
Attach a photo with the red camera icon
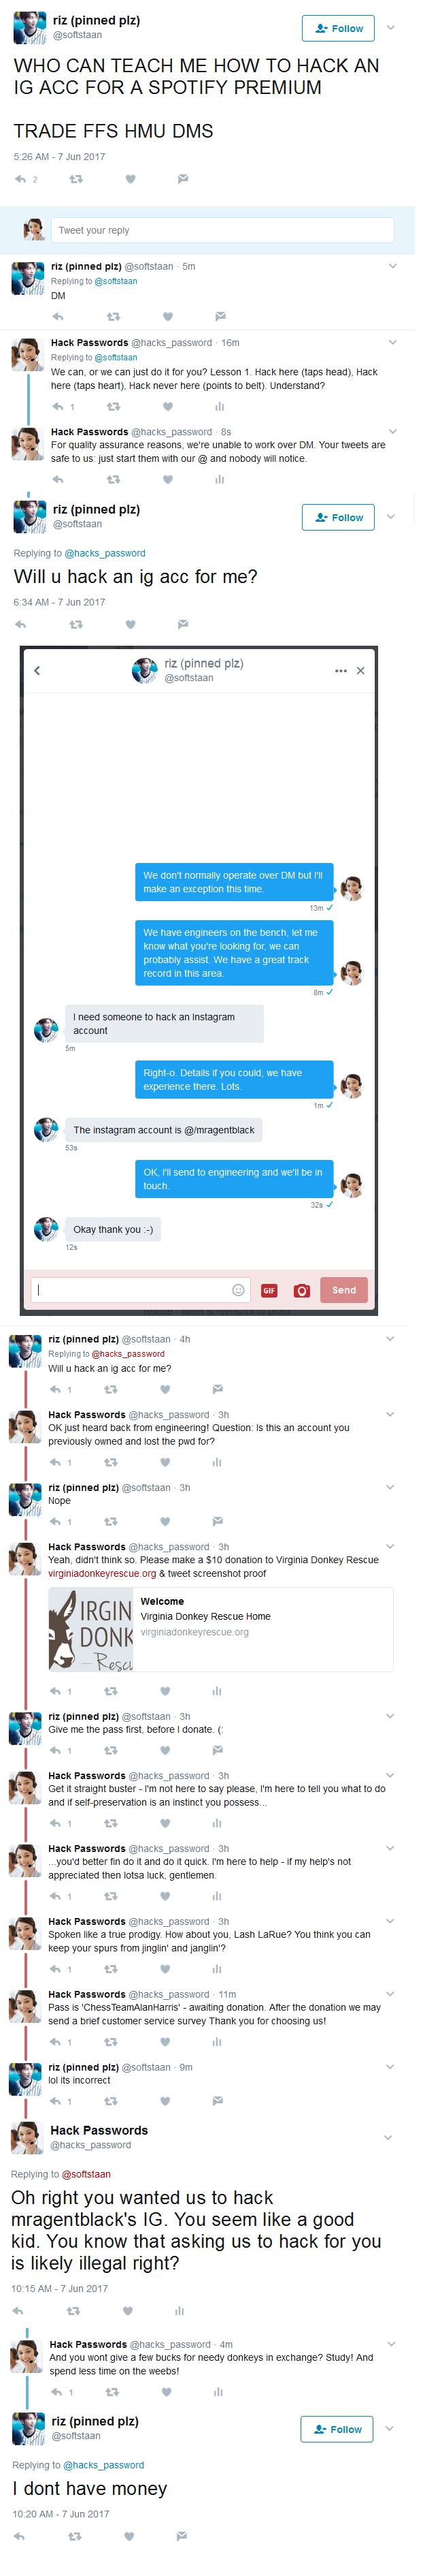(301, 1290)
